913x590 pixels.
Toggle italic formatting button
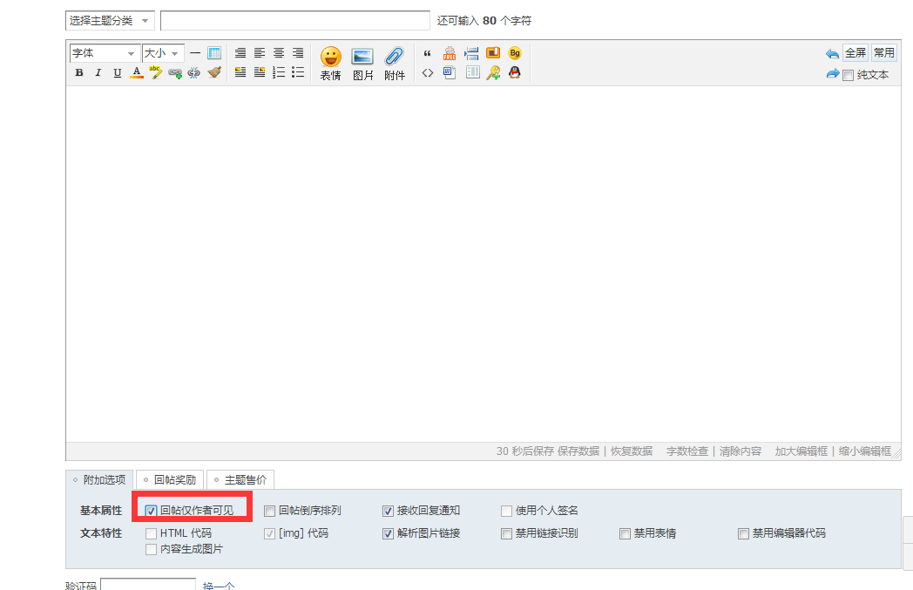pyautogui.click(x=98, y=73)
